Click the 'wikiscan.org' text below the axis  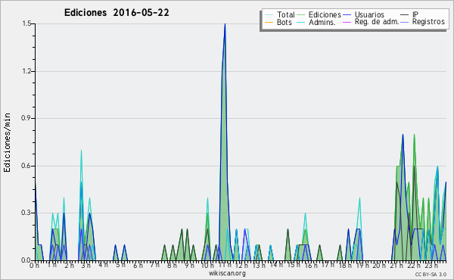[x=227, y=273]
